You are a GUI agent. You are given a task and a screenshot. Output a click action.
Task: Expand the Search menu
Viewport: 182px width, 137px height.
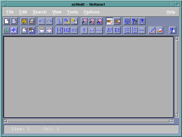tap(40, 12)
